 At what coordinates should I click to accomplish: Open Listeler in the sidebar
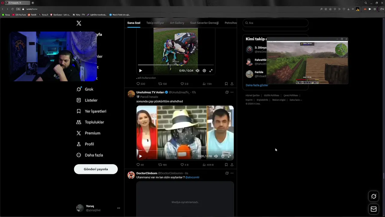(x=87, y=100)
